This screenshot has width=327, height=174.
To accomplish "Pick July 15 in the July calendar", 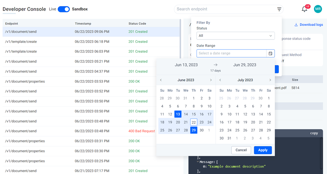I will click(x=269, y=114).
